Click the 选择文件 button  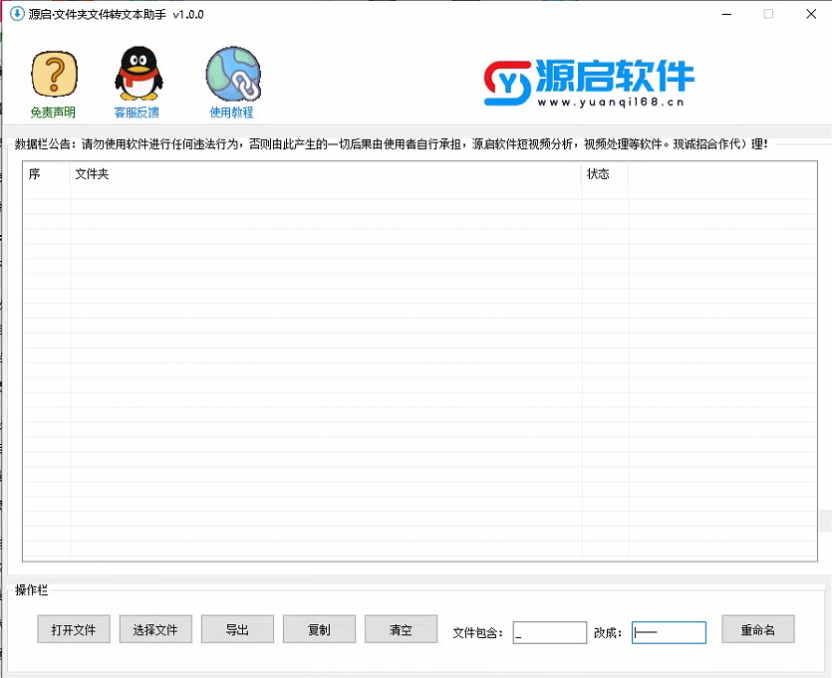[155, 630]
